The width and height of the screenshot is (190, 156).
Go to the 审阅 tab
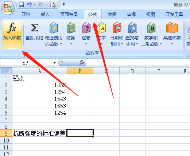pos(131,15)
